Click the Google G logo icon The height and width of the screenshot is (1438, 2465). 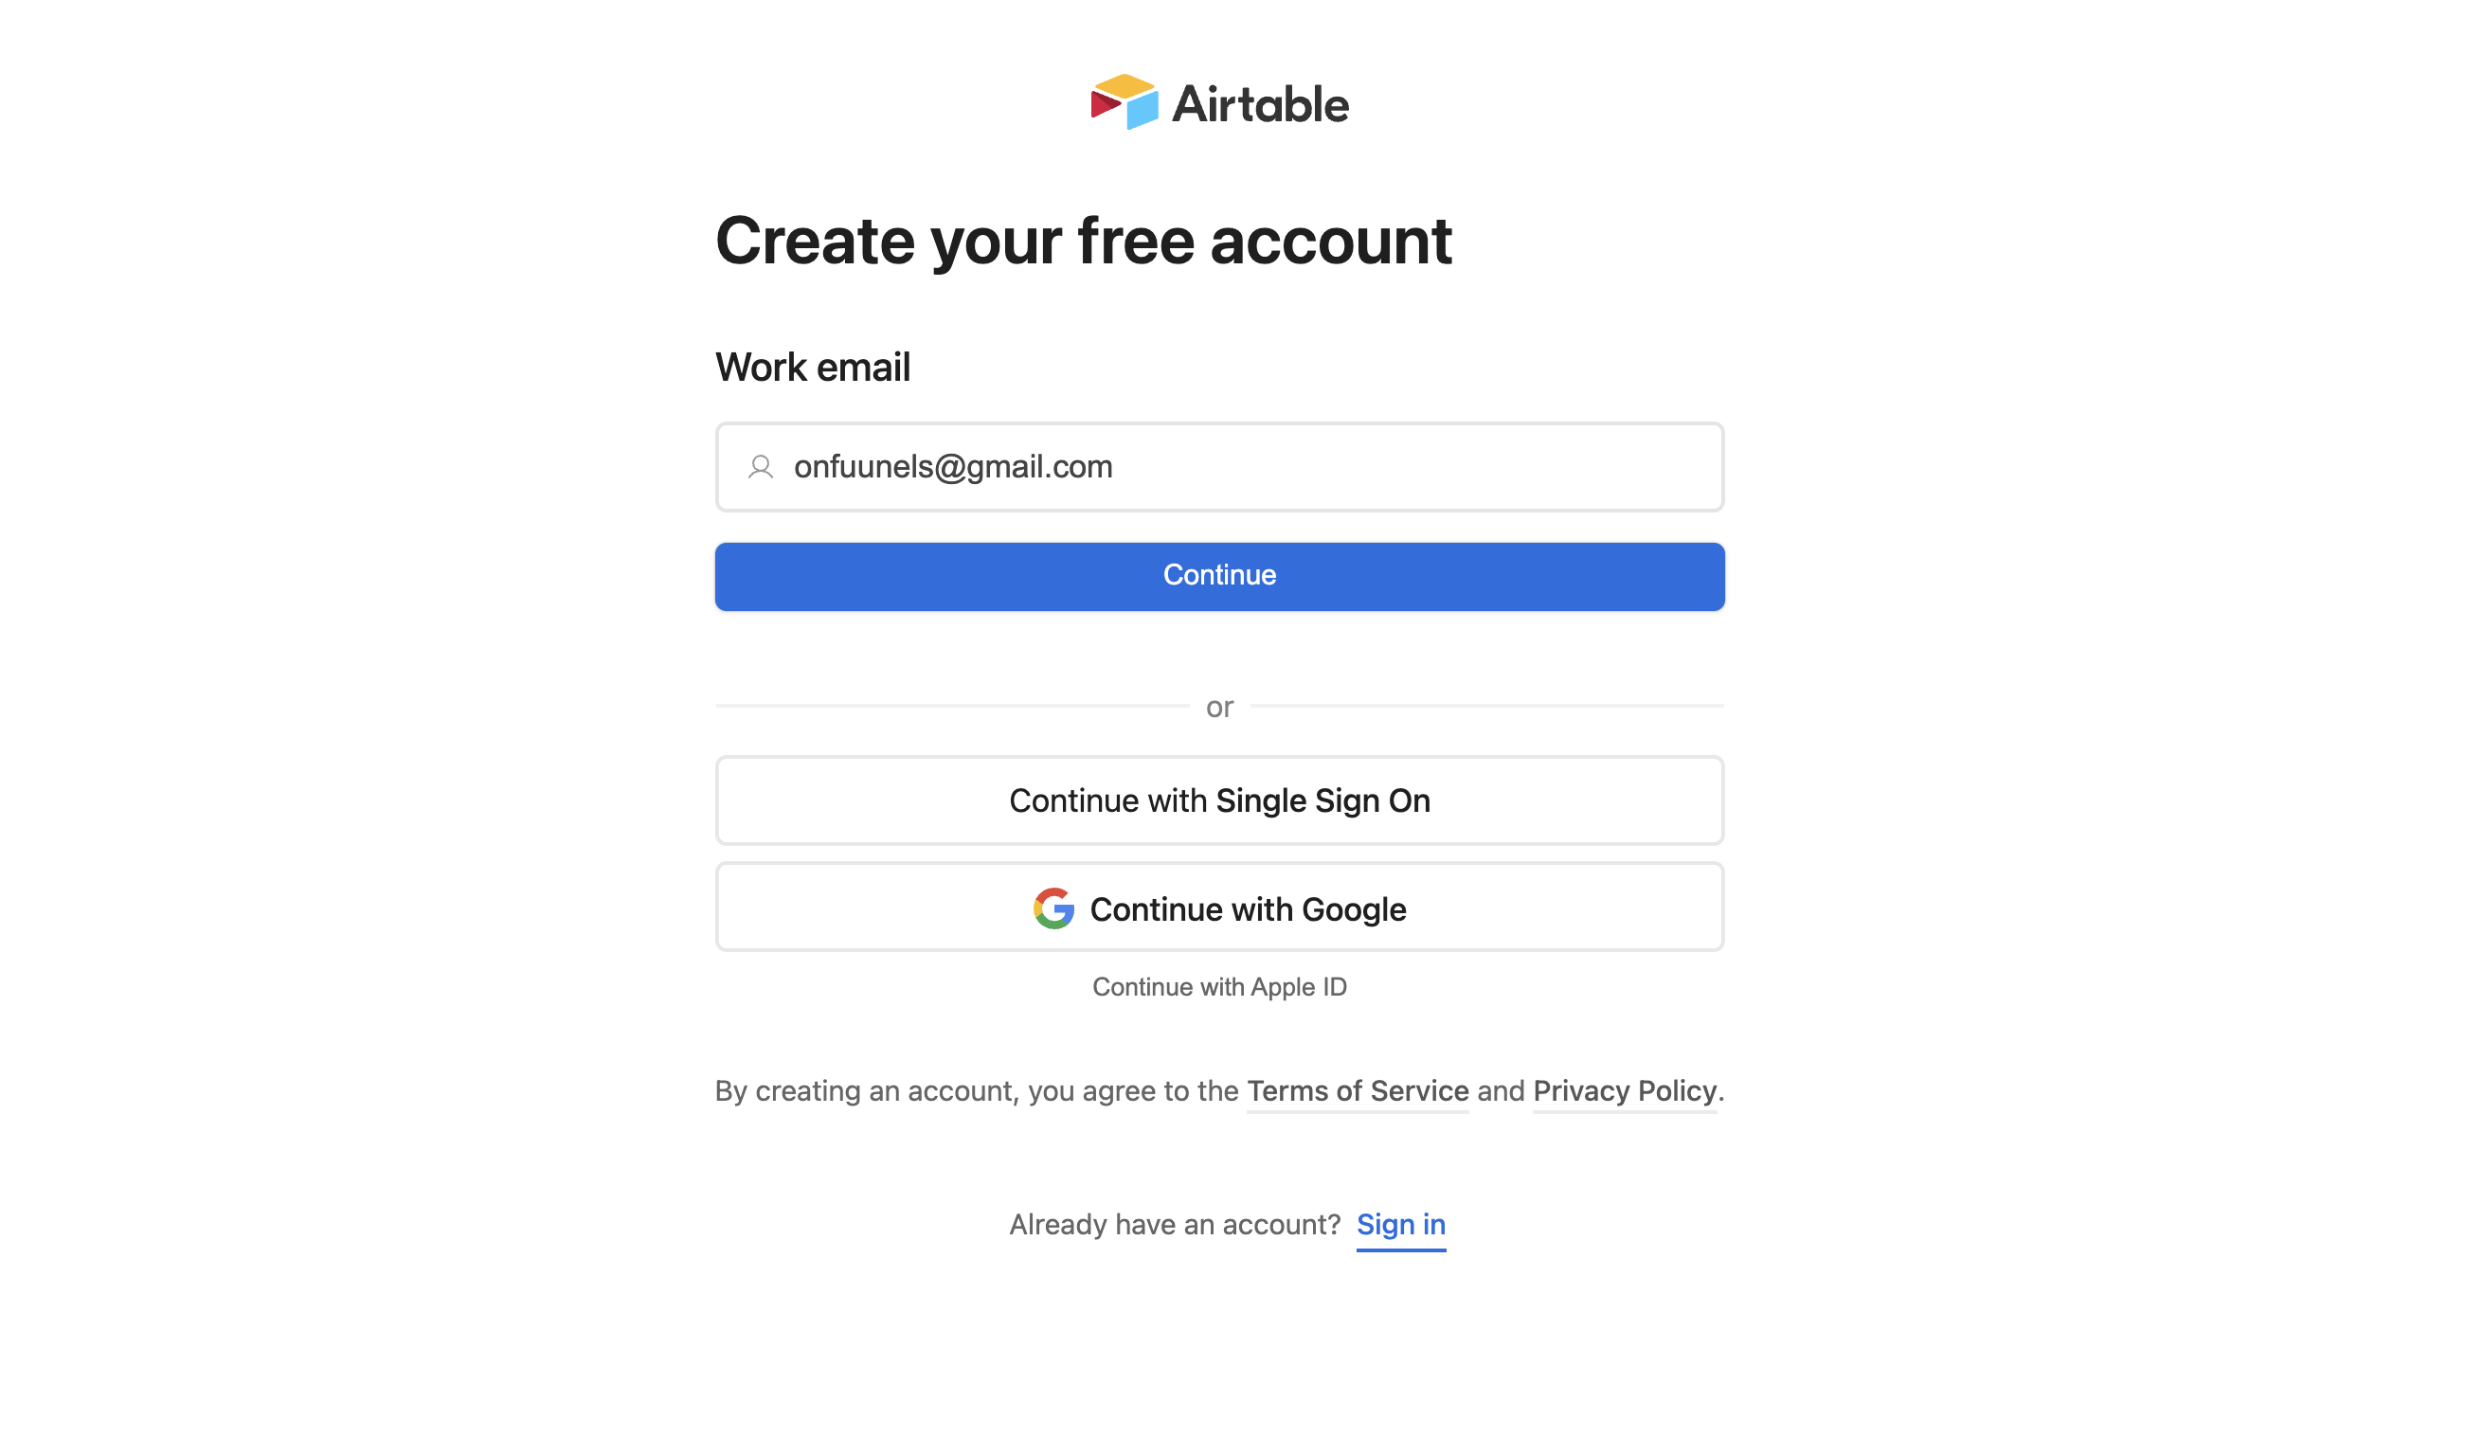(1053, 908)
